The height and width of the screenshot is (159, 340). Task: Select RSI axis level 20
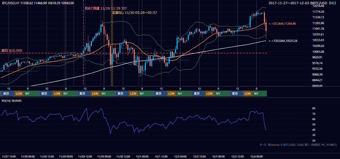(x=314, y=140)
